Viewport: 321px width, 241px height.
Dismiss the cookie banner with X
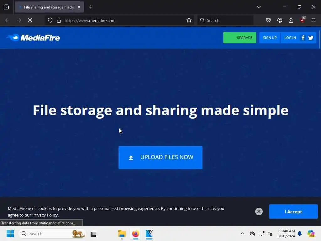(259, 212)
